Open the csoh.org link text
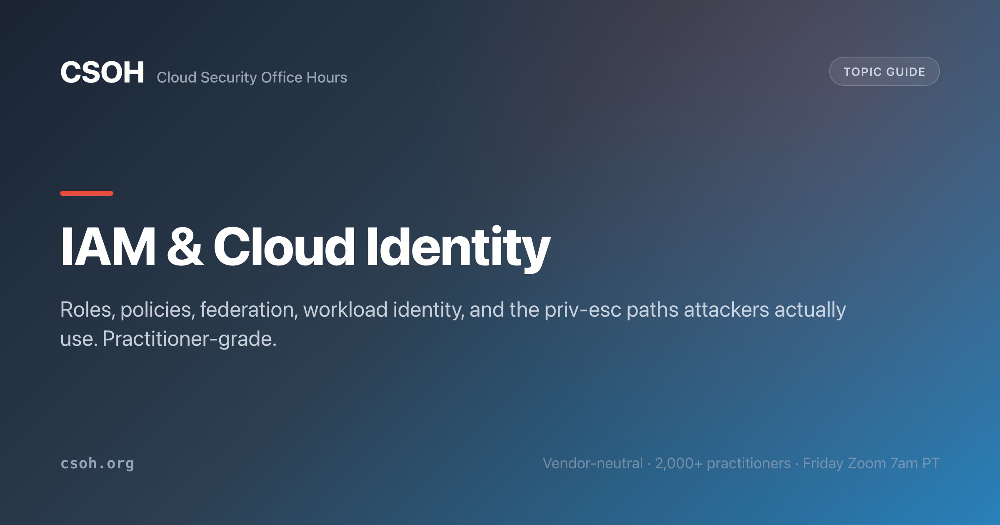Screen dimensions: 1000x525 [97, 463]
